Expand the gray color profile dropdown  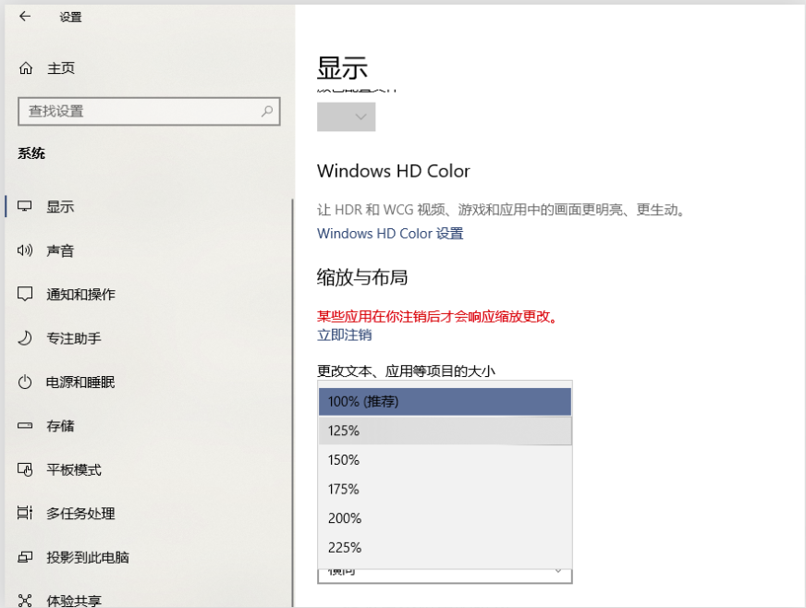pyautogui.click(x=347, y=116)
